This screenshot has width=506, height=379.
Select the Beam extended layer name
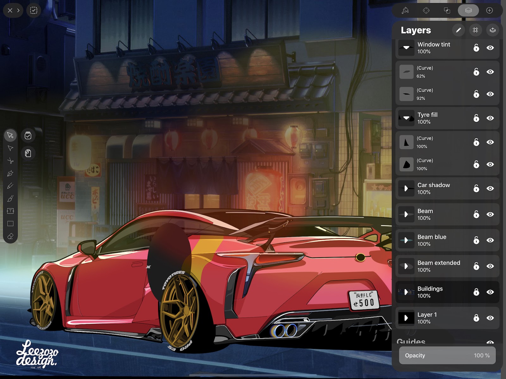pos(439,263)
